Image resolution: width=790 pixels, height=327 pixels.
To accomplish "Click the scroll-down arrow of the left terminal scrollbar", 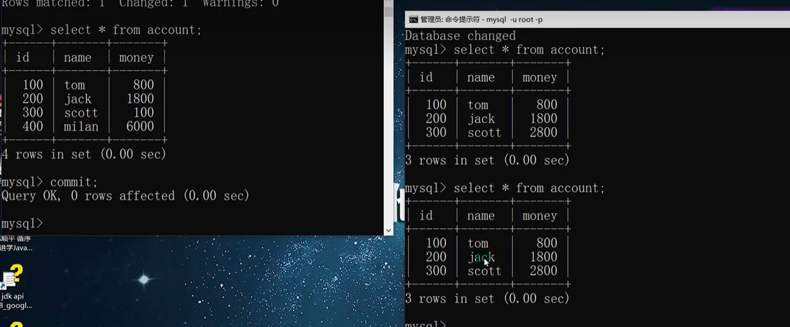I will pyautogui.click(x=389, y=230).
